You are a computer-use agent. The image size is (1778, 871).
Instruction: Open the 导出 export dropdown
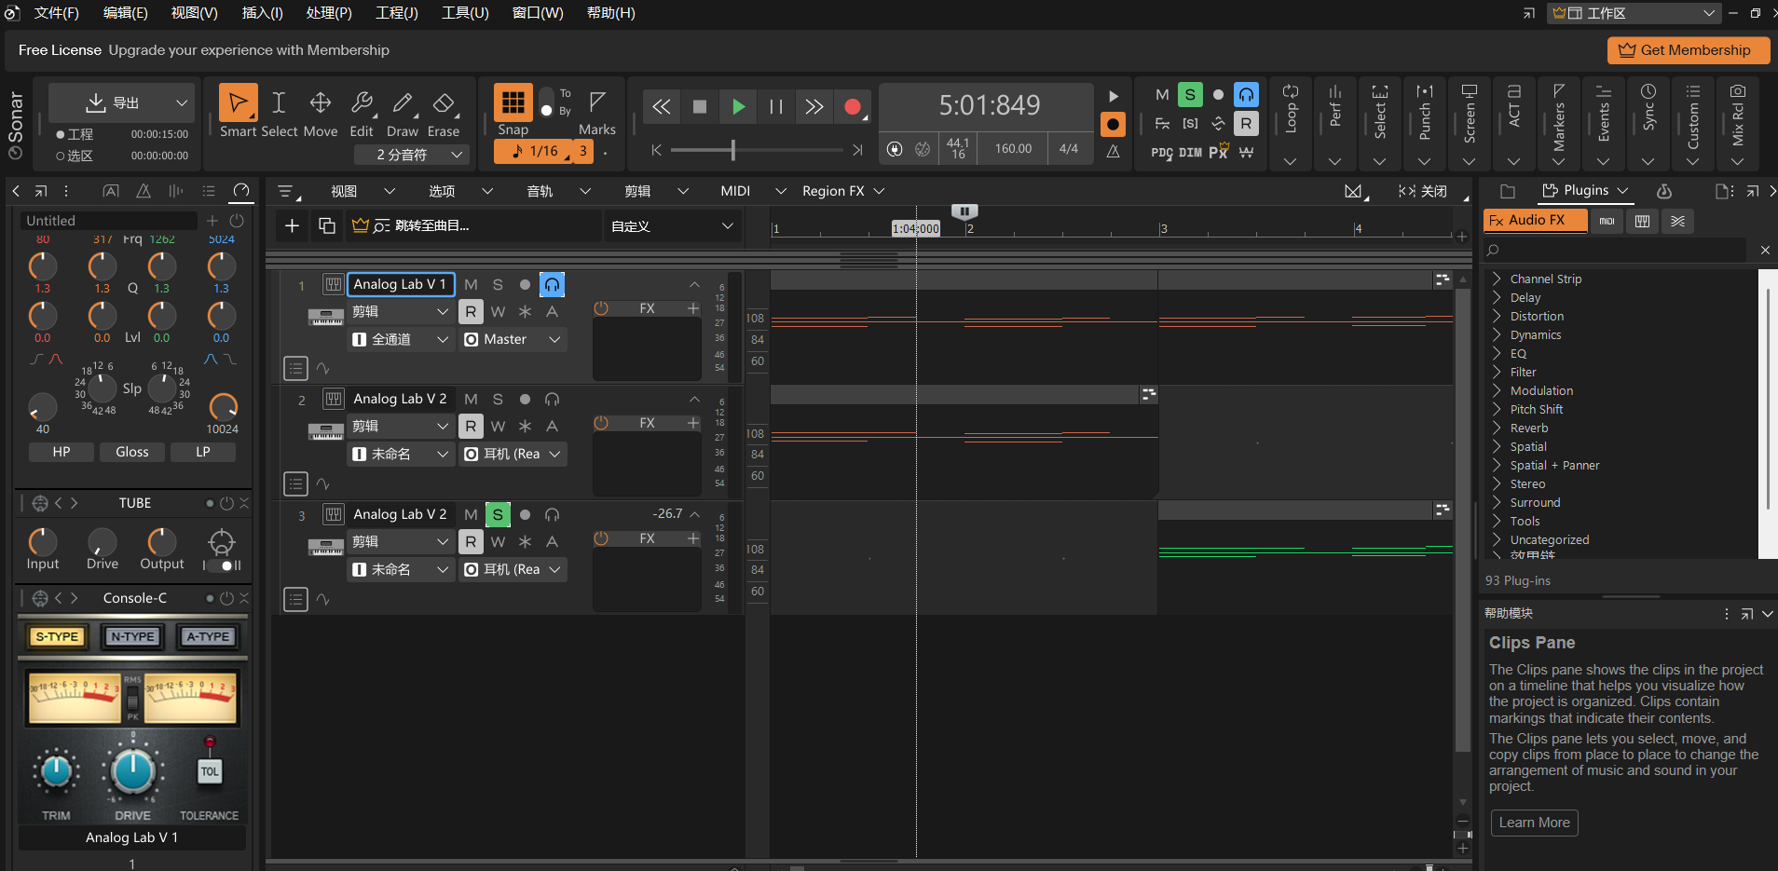coord(181,102)
